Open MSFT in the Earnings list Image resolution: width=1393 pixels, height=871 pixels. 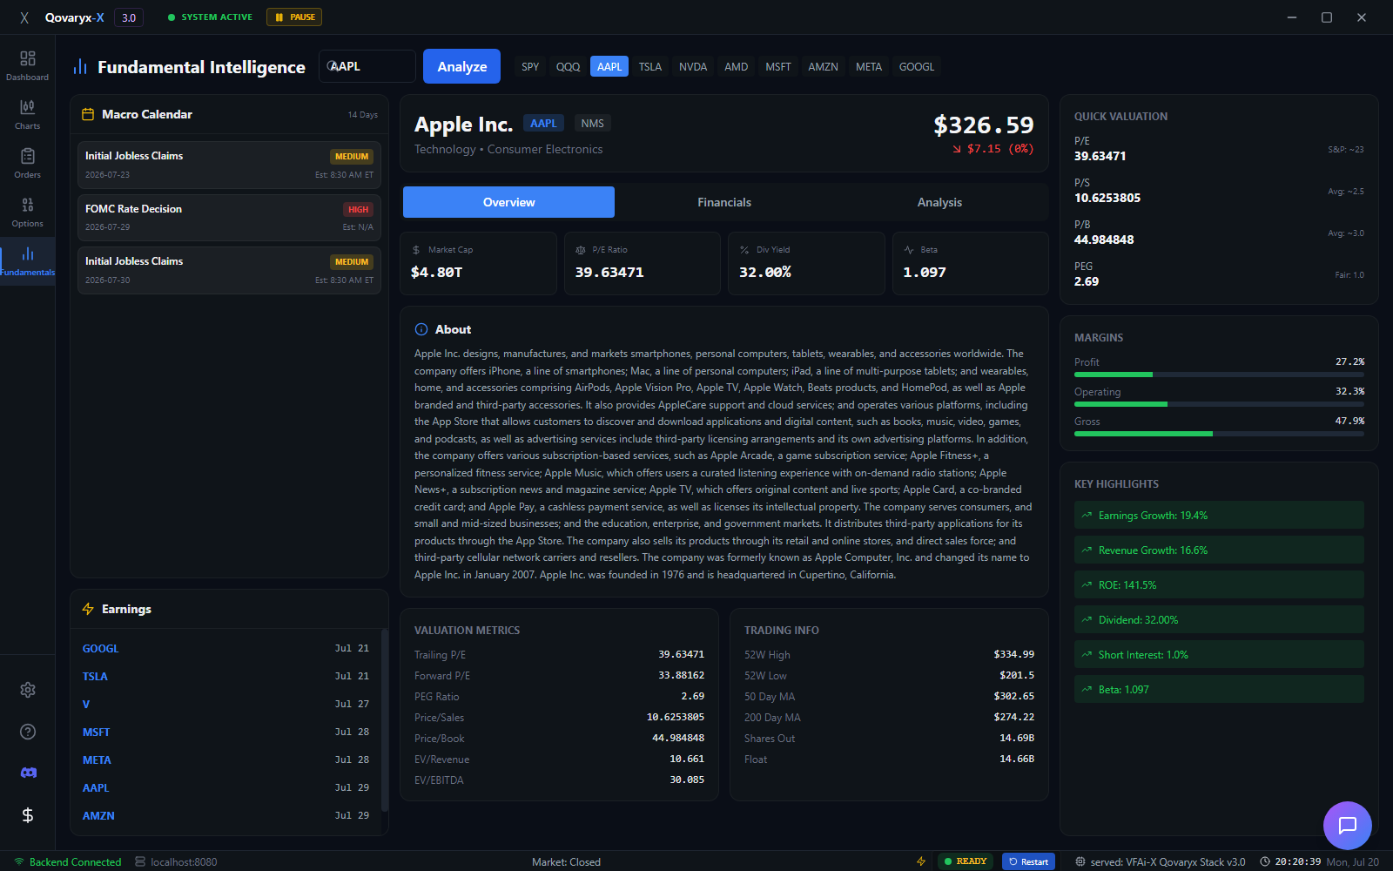point(225,733)
